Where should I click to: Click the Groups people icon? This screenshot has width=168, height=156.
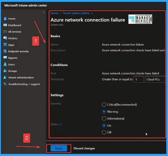tap(5, 71)
